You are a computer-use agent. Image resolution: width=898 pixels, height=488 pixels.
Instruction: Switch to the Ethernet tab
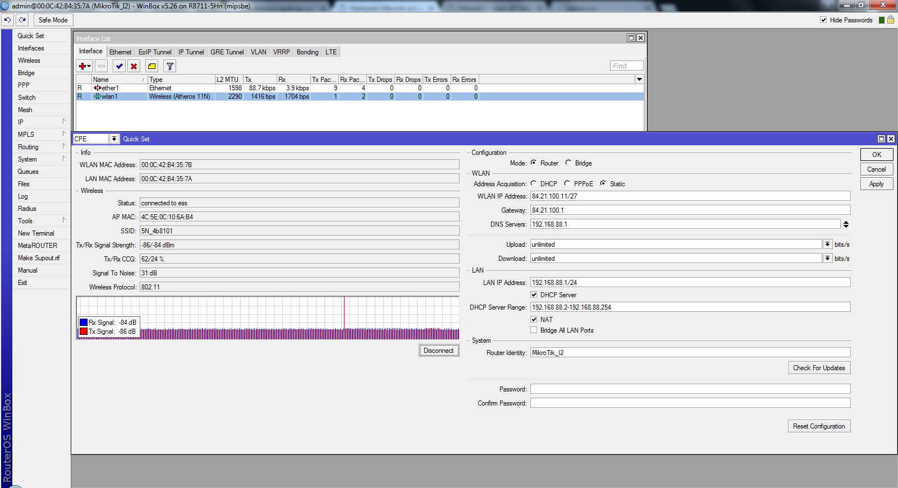pyautogui.click(x=120, y=52)
